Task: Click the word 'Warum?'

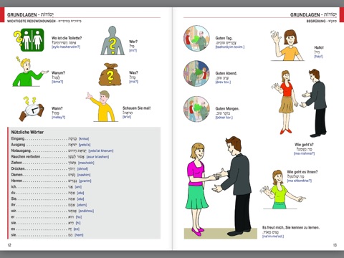Action: click(x=58, y=73)
